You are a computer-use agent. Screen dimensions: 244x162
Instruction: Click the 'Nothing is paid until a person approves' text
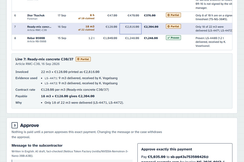(x=87, y=135)
